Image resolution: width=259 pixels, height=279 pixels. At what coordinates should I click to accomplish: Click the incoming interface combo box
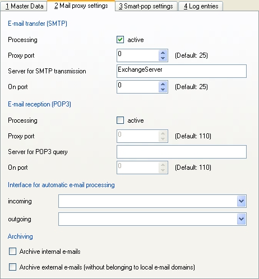tap(152, 201)
